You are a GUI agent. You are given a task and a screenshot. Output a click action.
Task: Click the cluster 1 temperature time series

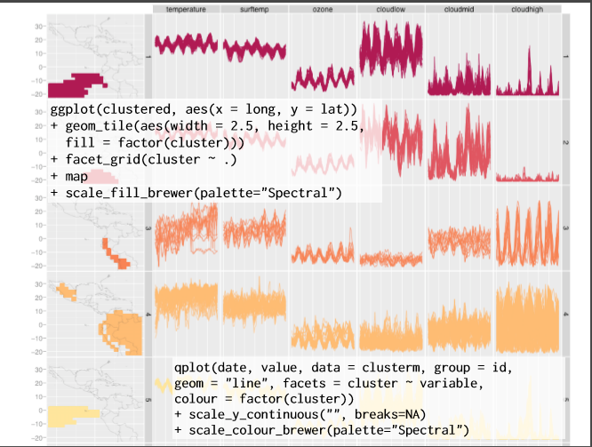coord(186,44)
